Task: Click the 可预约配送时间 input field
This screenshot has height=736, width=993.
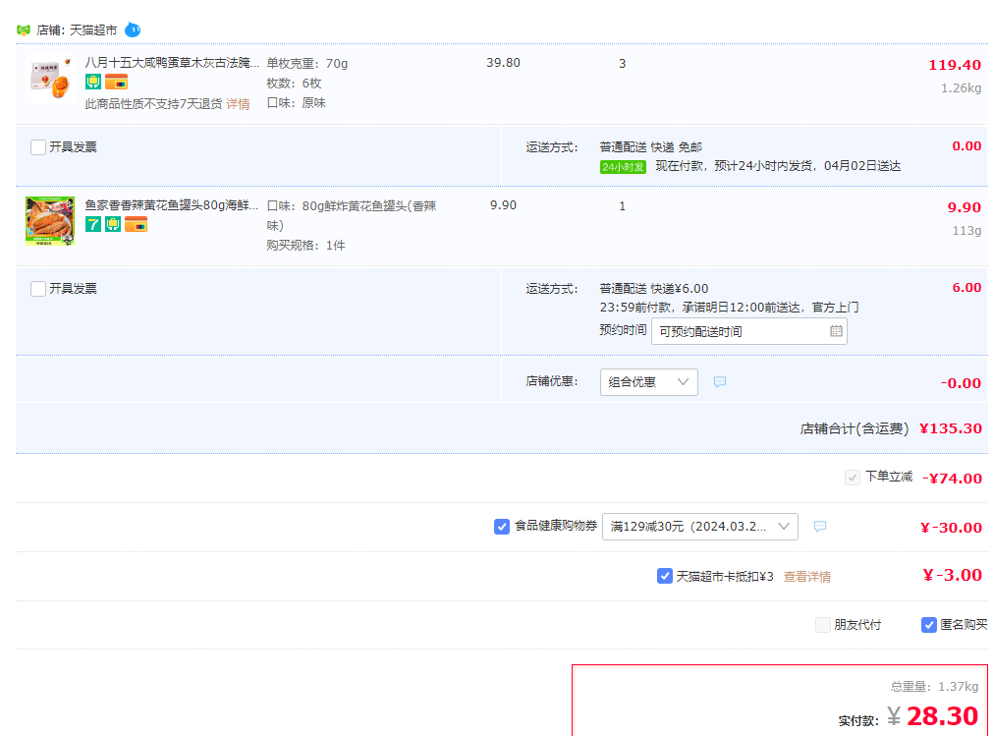Action: click(749, 331)
